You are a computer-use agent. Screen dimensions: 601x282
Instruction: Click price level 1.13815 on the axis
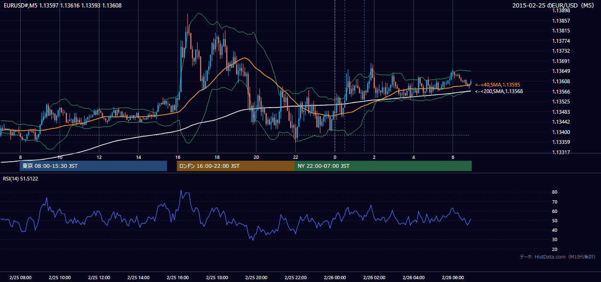[x=561, y=31]
